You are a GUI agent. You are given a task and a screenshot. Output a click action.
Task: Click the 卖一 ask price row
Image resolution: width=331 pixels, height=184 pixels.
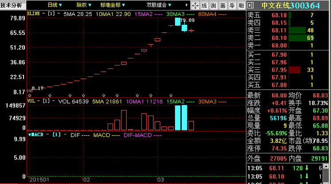[288, 45]
